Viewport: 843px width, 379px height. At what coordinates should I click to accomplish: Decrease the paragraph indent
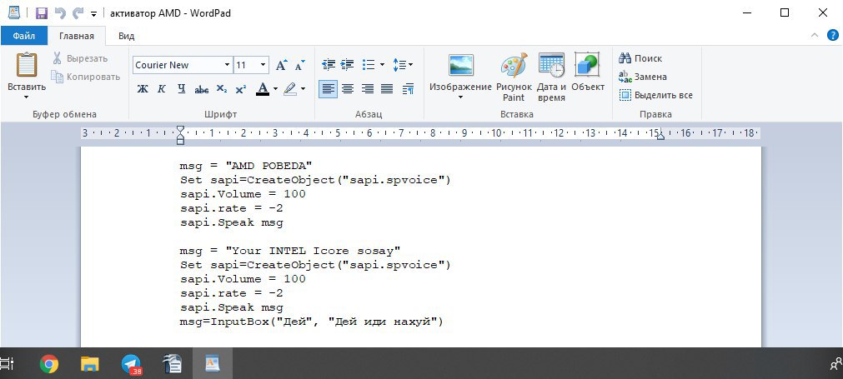(x=329, y=65)
